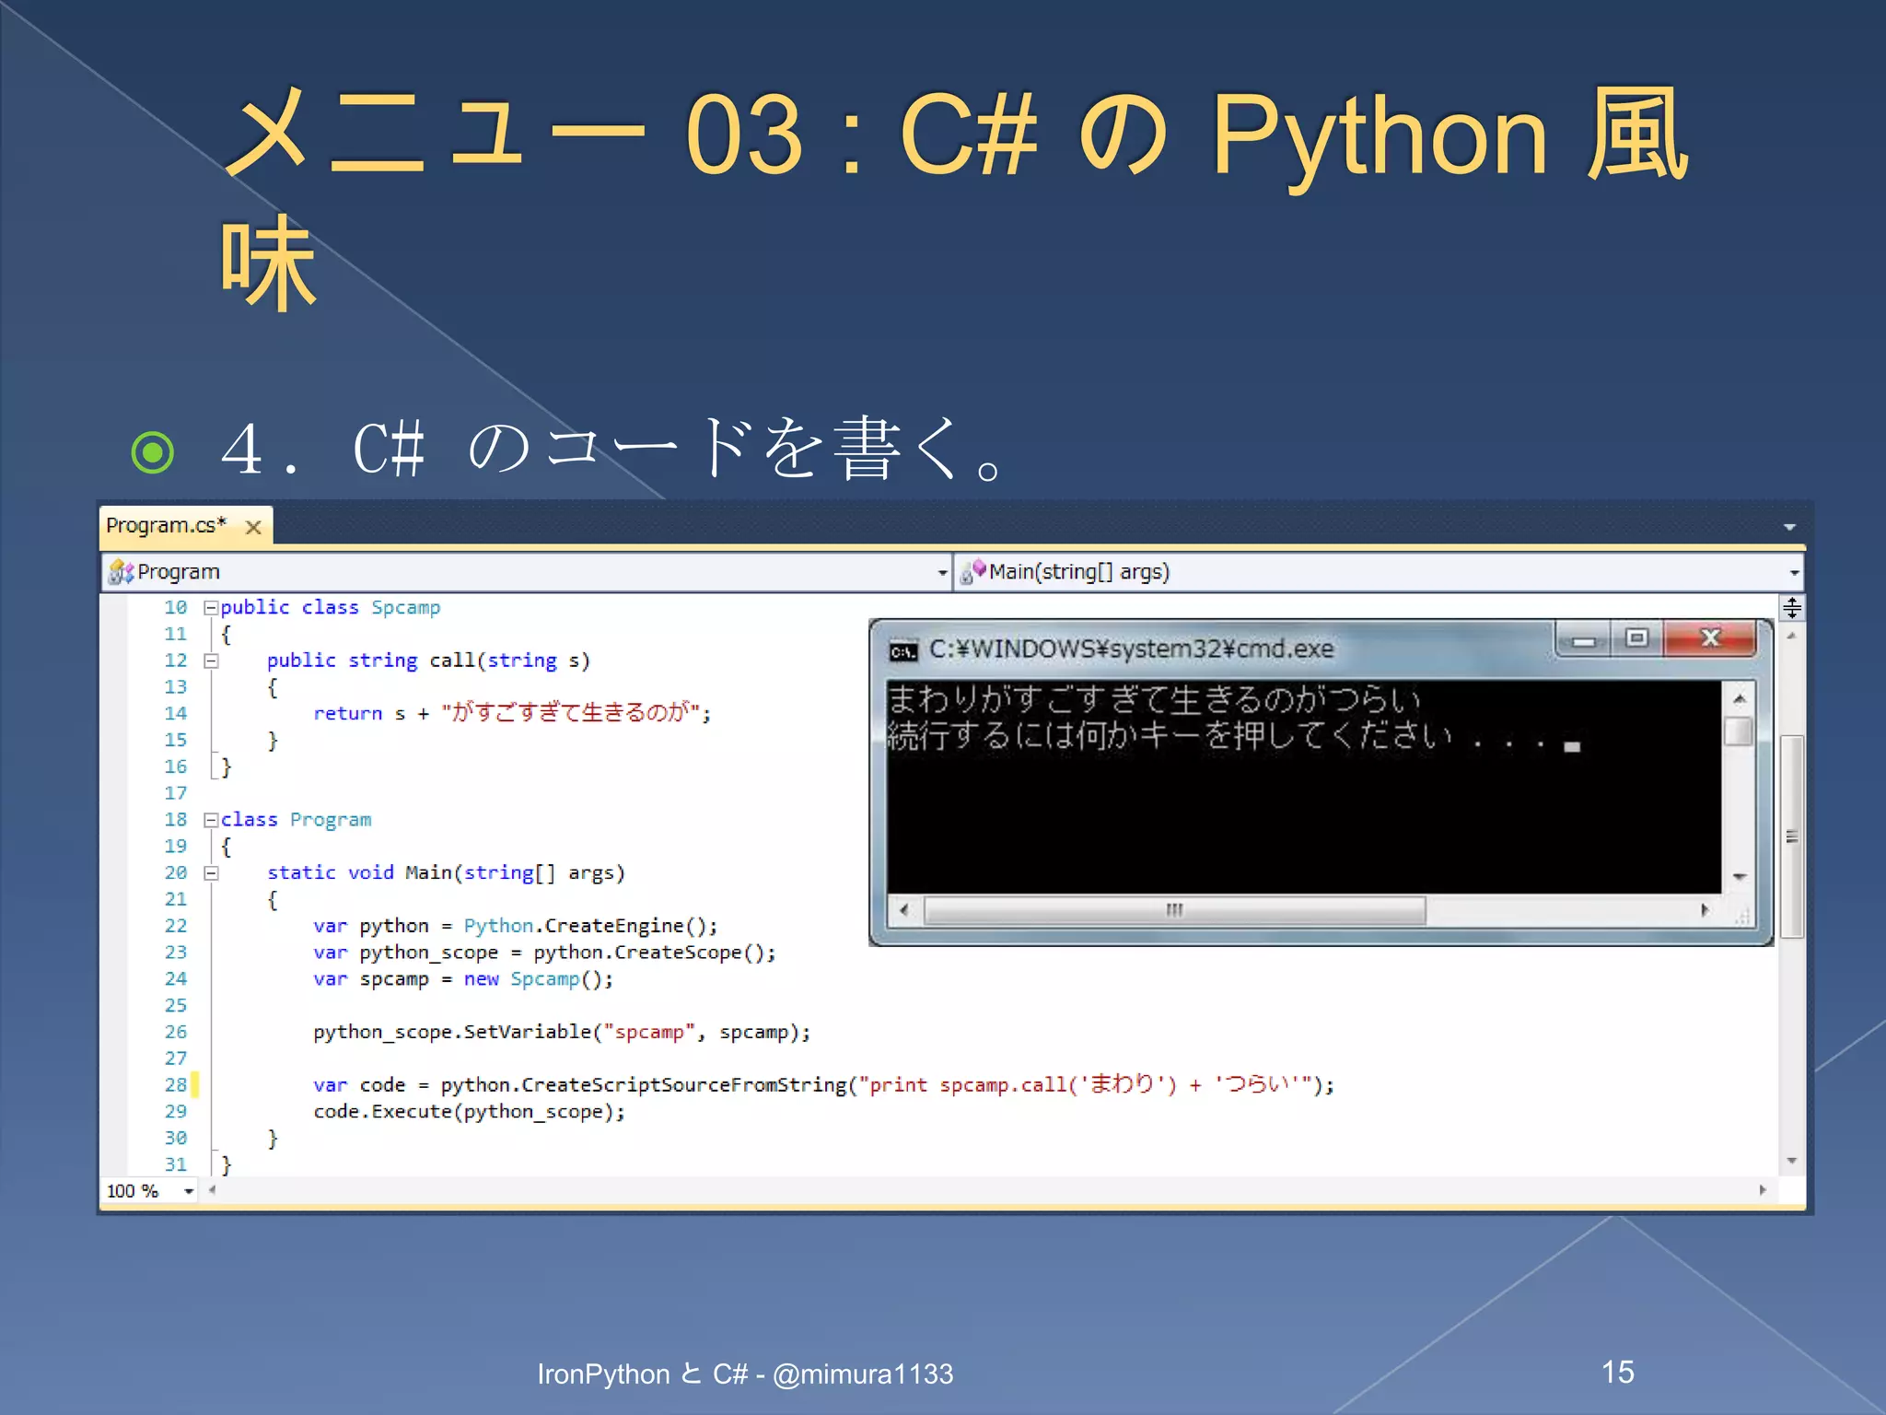Click the "Spcamp" class name on line 10

coord(406,608)
